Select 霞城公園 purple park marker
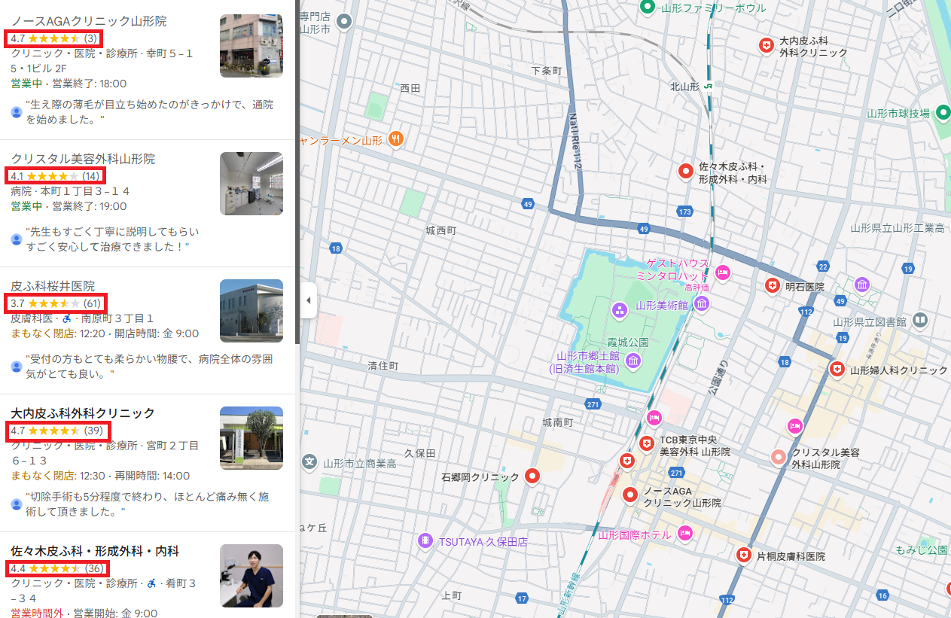951x618 pixels. [620, 309]
